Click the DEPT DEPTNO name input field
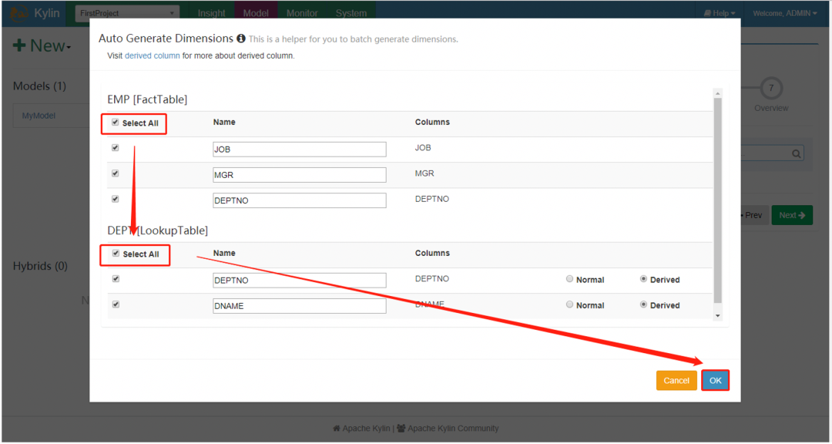Image resolution: width=832 pixels, height=444 pixels. (299, 281)
